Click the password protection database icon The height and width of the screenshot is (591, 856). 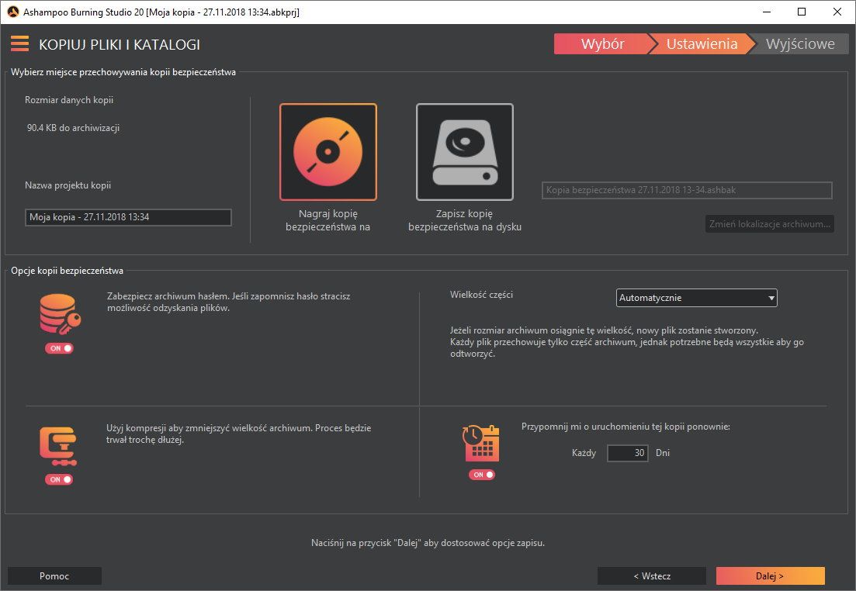(x=60, y=314)
